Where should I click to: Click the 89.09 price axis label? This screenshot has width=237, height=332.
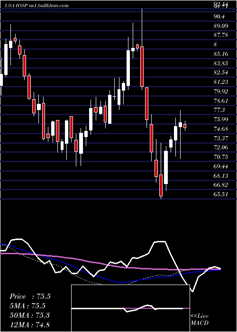click(221, 26)
